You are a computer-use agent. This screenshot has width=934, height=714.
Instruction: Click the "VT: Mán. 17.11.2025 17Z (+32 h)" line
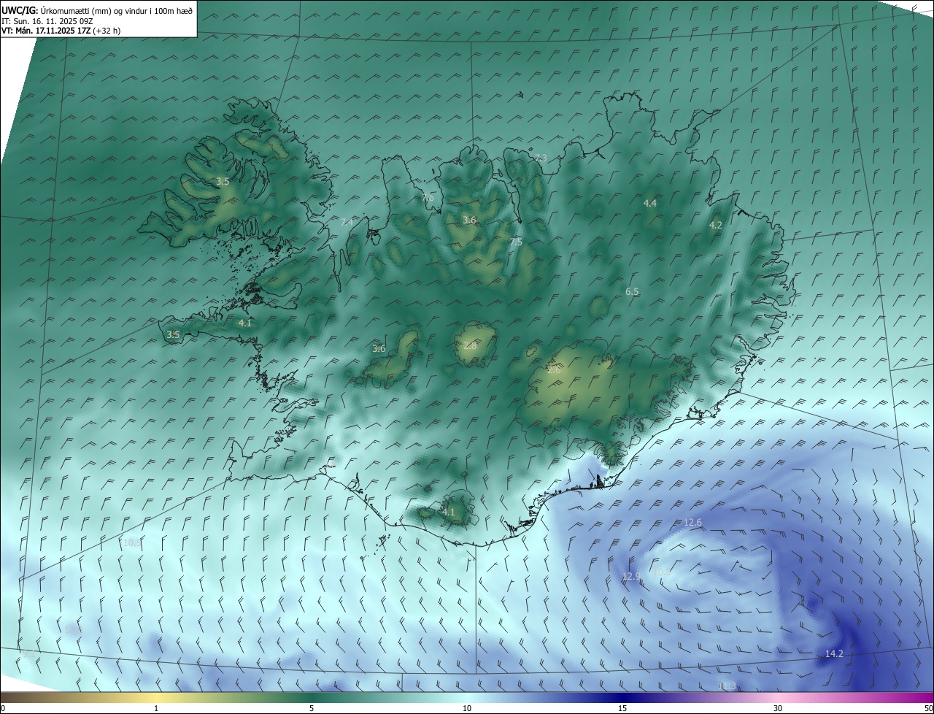61,31
